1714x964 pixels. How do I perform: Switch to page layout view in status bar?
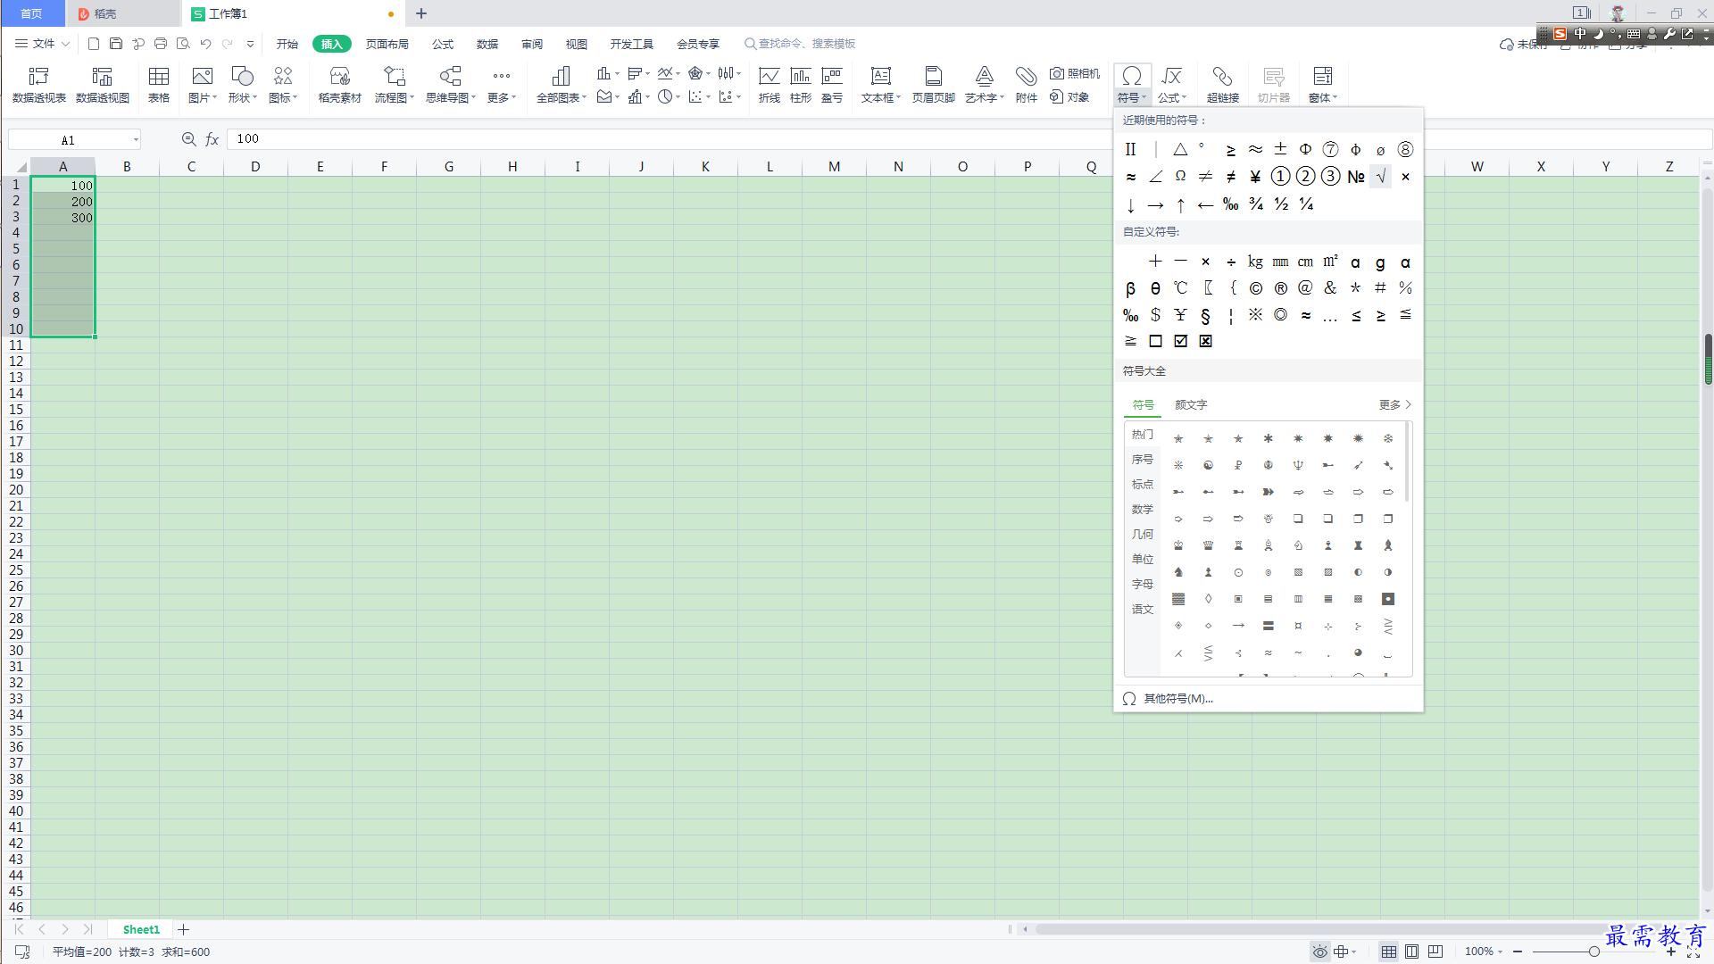click(x=1411, y=952)
